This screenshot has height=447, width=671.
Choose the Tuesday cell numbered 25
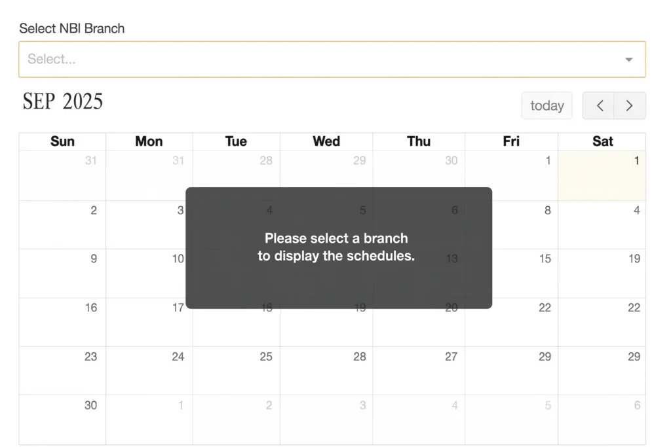pyautogui.click(x=236, y=370)
